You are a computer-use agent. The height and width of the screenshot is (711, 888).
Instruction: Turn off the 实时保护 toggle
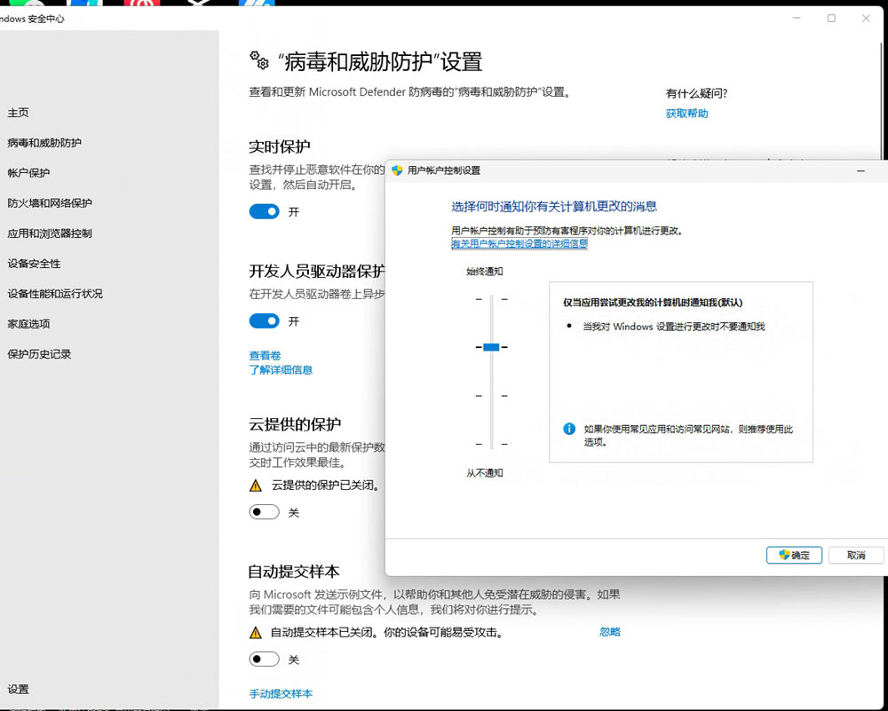coord(264,212)
